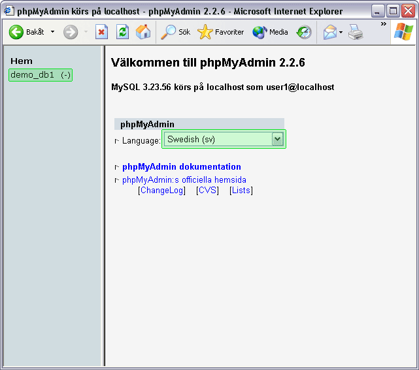
Task: Select the demo_db1 database in sidebar
Action: tap(32, 75)
